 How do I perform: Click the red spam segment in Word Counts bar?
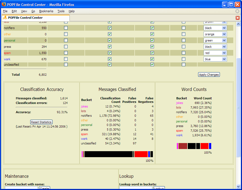tap(204, 146)
